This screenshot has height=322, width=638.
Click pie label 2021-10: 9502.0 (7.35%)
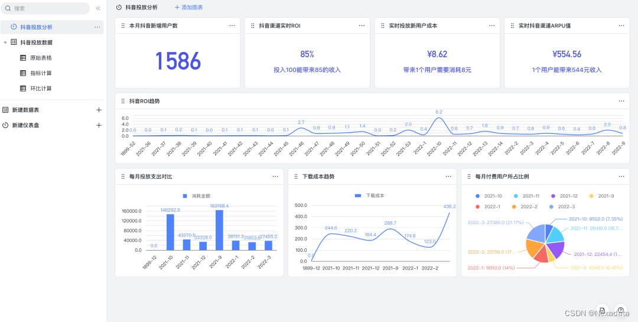coord(595,218)
